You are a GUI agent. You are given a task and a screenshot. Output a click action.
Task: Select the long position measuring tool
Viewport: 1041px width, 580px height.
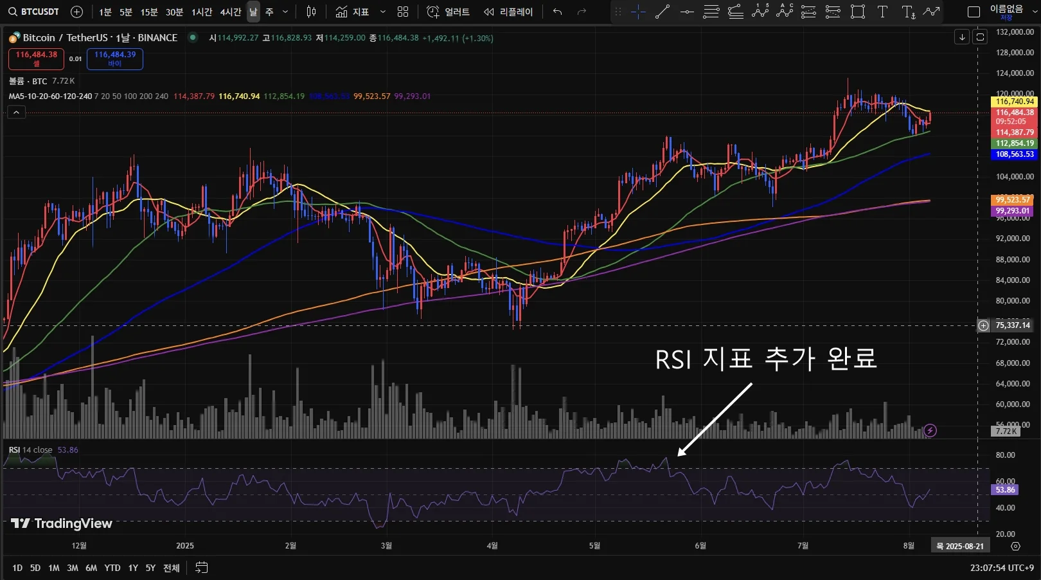(x=809, y=12)
